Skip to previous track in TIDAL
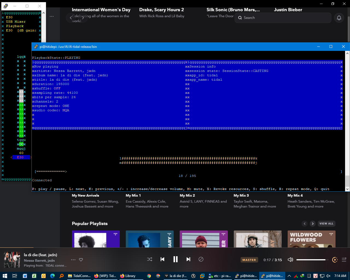Screen dimensions: 350x280 162,259
